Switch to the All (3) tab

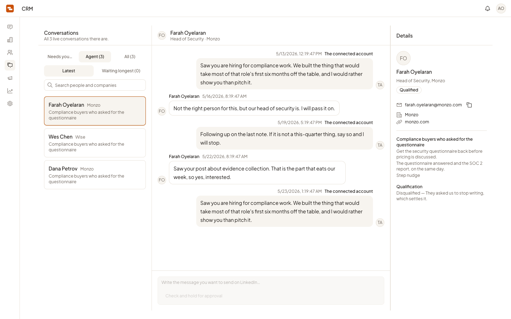130,57
